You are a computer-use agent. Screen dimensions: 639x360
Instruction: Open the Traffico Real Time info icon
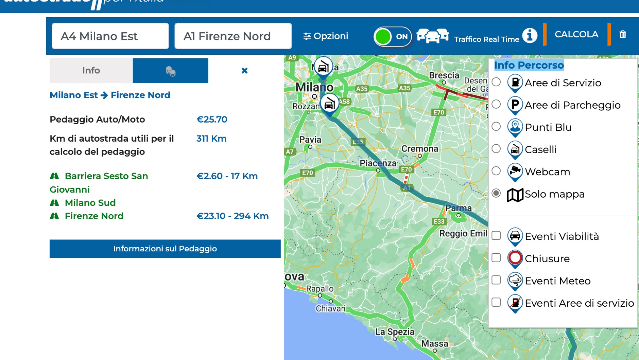coord(530,35)
